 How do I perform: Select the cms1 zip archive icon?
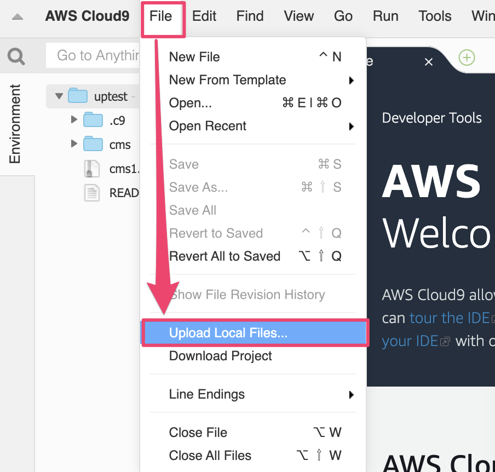coord(92,169)
